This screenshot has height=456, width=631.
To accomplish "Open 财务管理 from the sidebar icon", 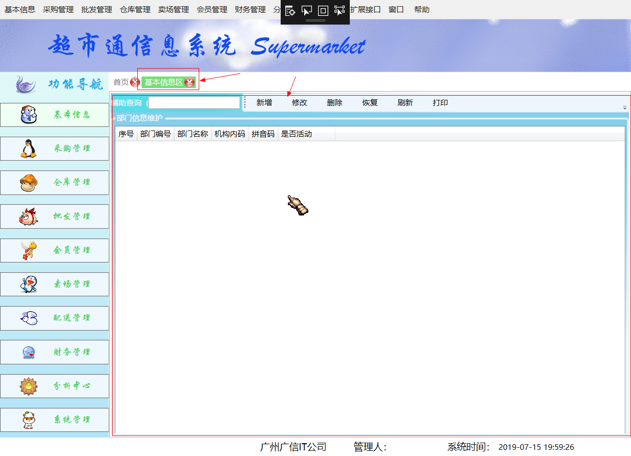I will (x=28, y=352).
